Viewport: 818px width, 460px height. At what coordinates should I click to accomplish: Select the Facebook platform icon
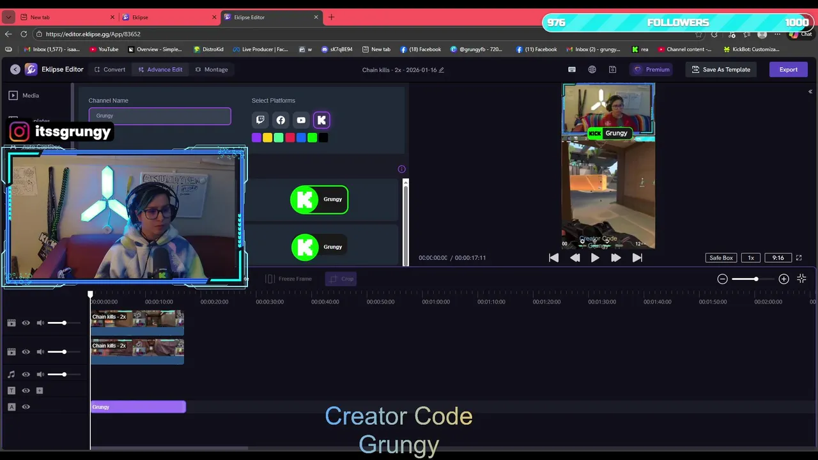(x=281, y=119)
